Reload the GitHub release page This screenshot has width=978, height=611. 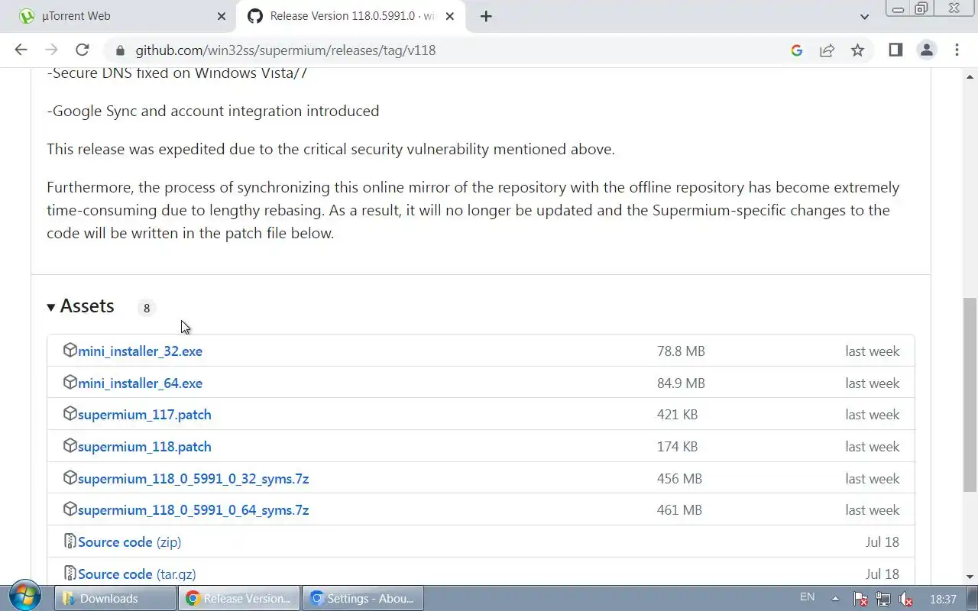(82, 50)
